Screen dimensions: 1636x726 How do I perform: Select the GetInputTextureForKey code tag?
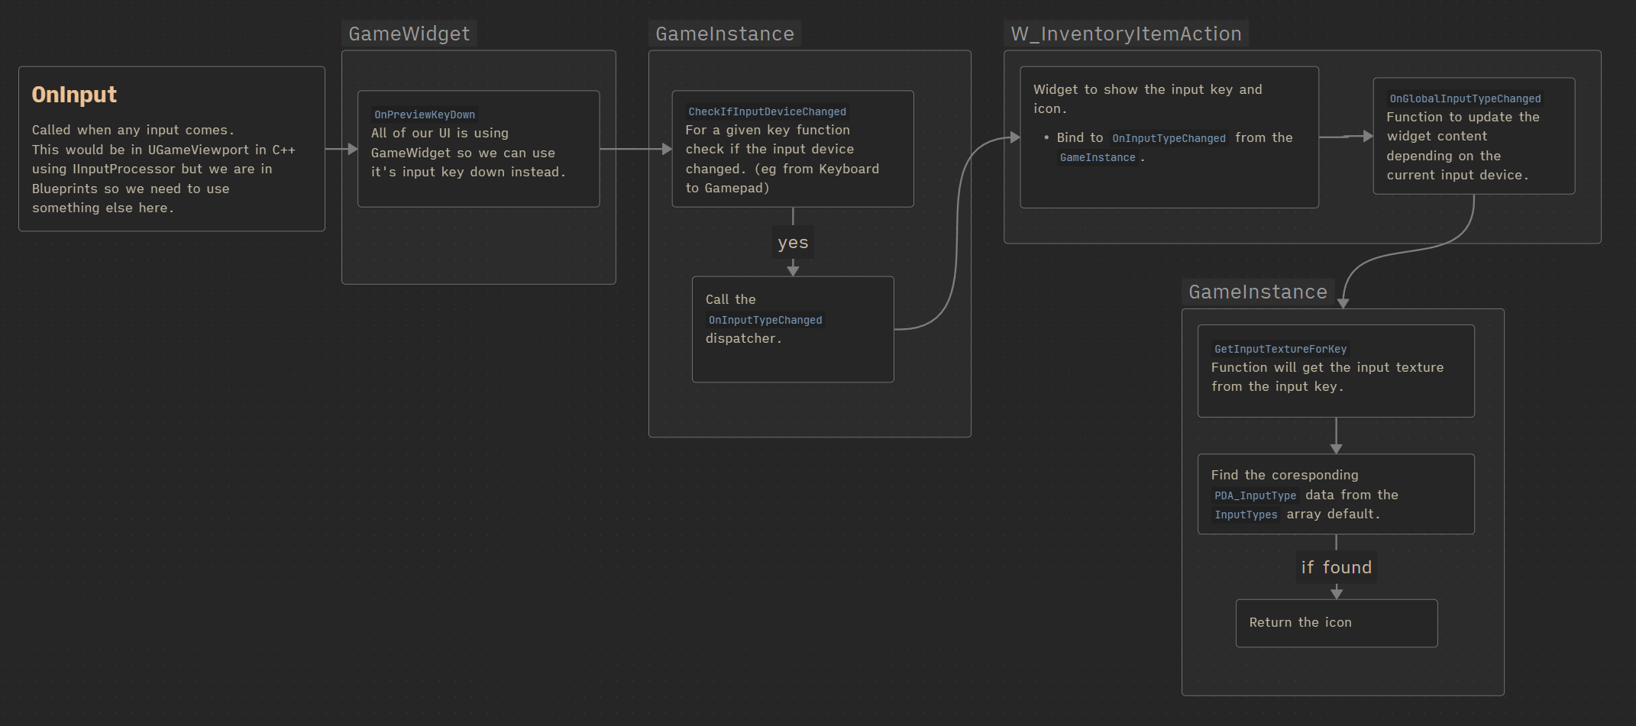[x=1280, y=349]
